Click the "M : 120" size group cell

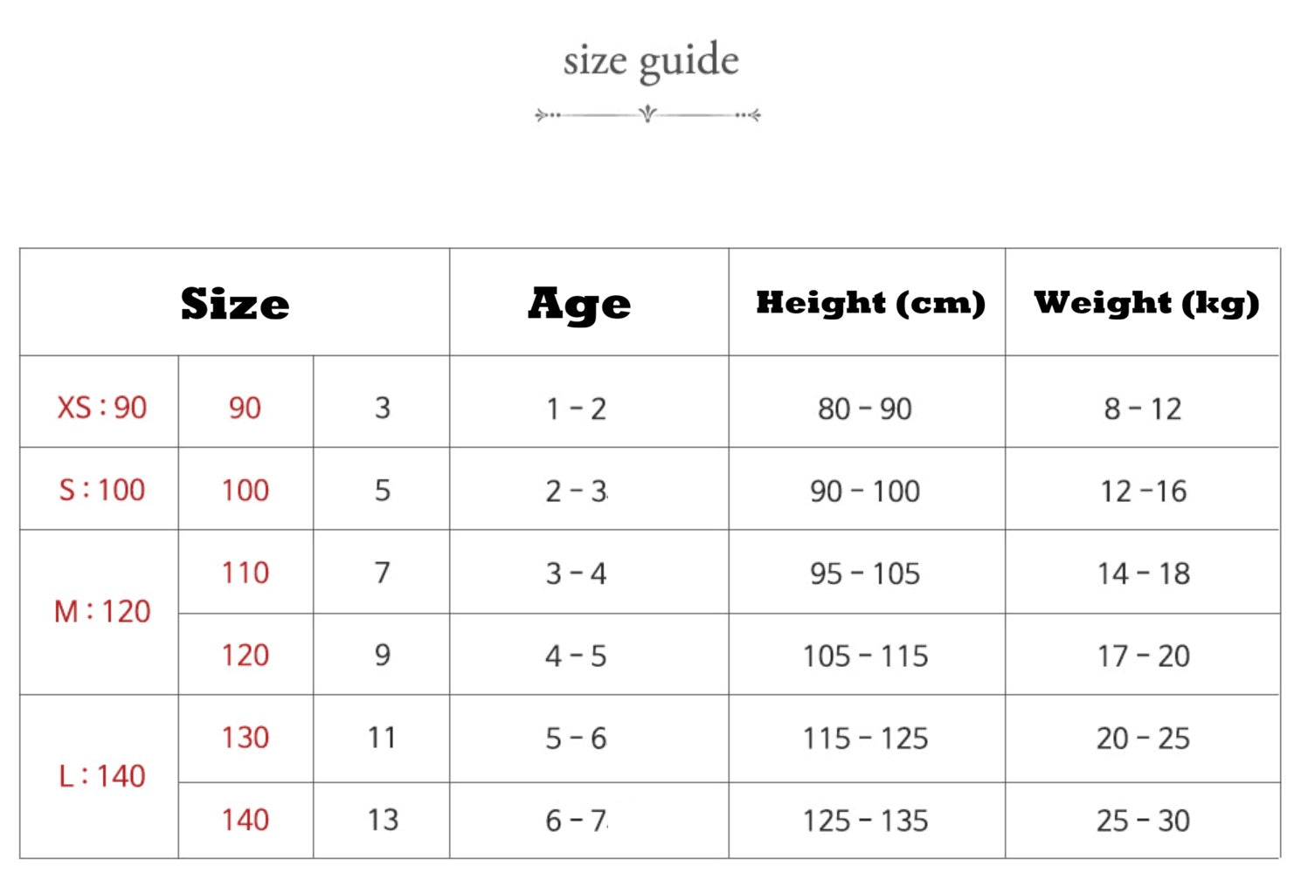[101, 612]
